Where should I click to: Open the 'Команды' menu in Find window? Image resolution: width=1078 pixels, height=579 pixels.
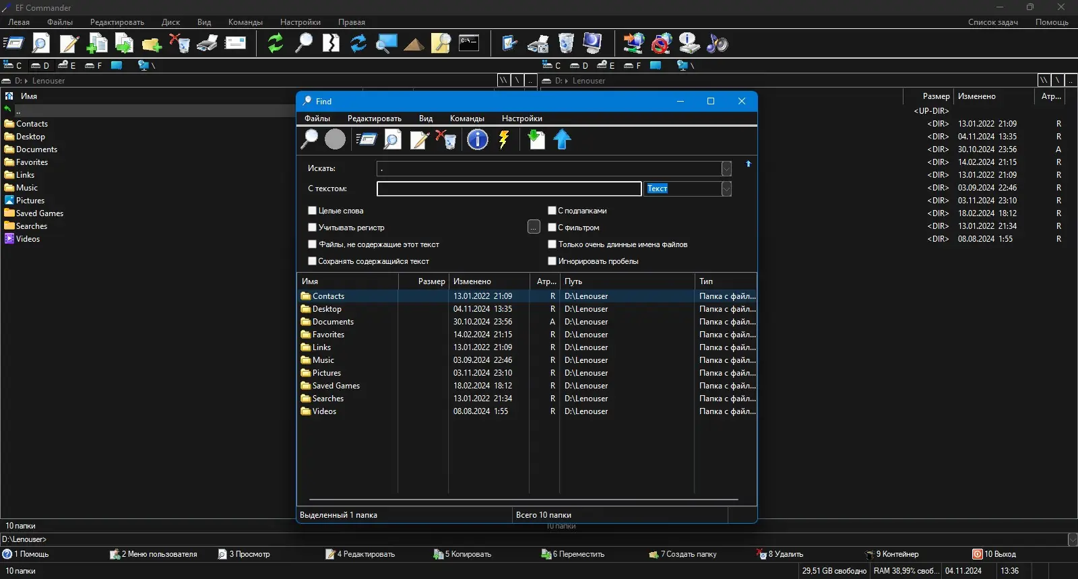[x=467, y=118]
